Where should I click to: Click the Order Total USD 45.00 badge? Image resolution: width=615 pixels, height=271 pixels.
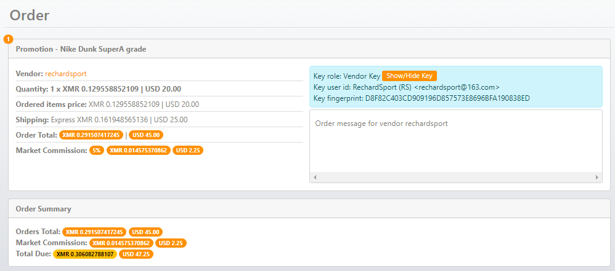click(x=147, y=135)
